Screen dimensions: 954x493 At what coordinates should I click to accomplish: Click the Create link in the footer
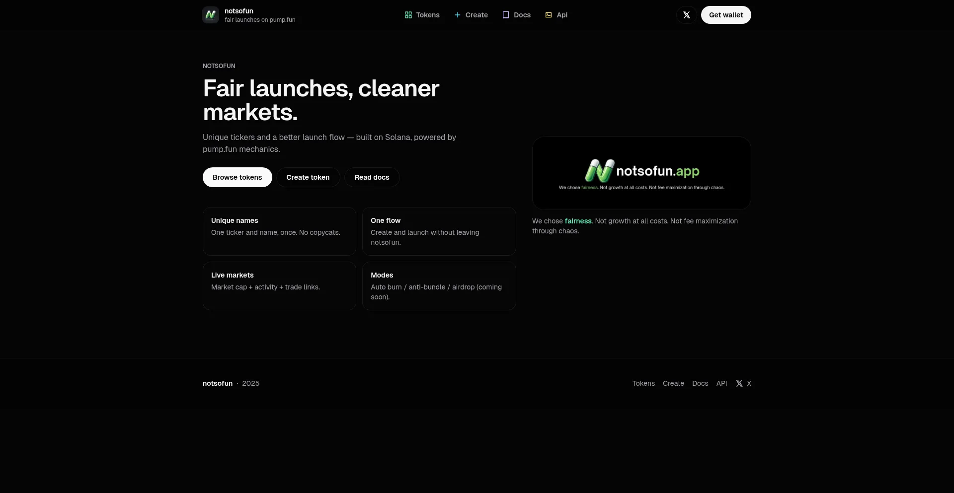673,383
